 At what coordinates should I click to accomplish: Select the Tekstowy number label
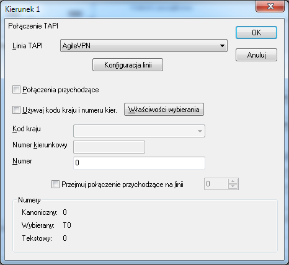click(37, 238)
